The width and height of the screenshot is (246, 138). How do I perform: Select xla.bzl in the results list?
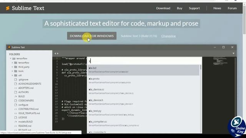coord(143,70)
